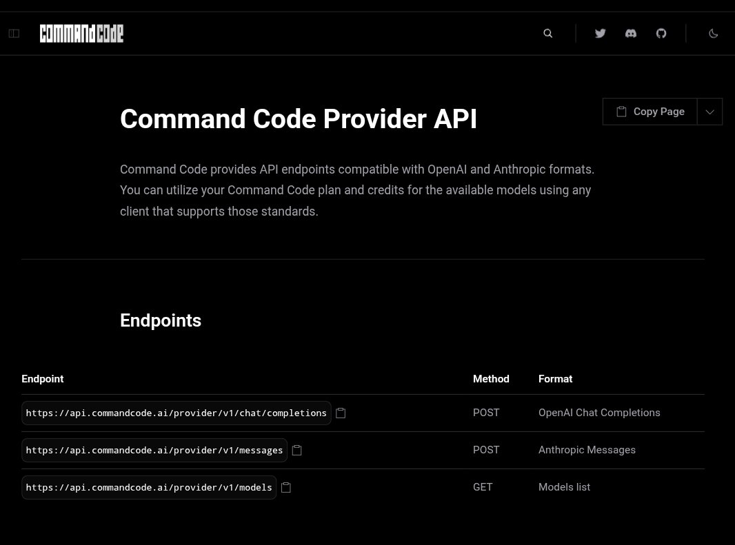This screenshot has height=545, width=735.
Task: Click POST in the chat/completions row
Action: click(x=486, y=413)
